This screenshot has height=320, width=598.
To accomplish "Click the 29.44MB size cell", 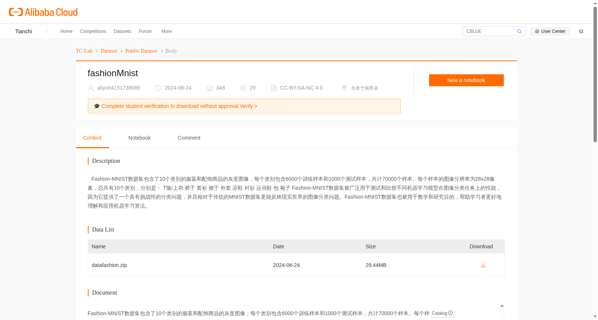I will (376, 265).
